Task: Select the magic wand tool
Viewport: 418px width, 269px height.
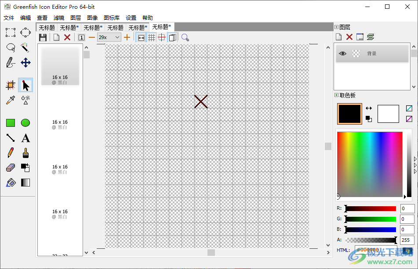Action: click(x=25, y=47)
